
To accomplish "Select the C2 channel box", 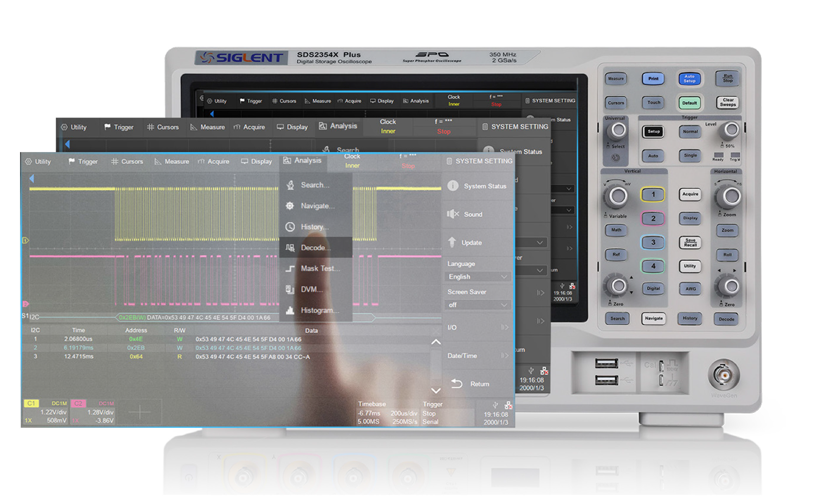I will (92, 412).
